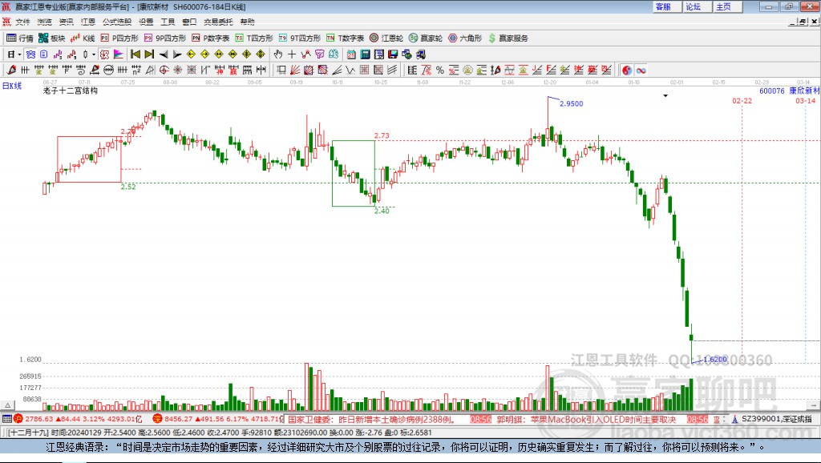Screen dimensions: 821x463
Task: Click the 1.6200 low price label on chart
Action: click(x=715, y=360)
